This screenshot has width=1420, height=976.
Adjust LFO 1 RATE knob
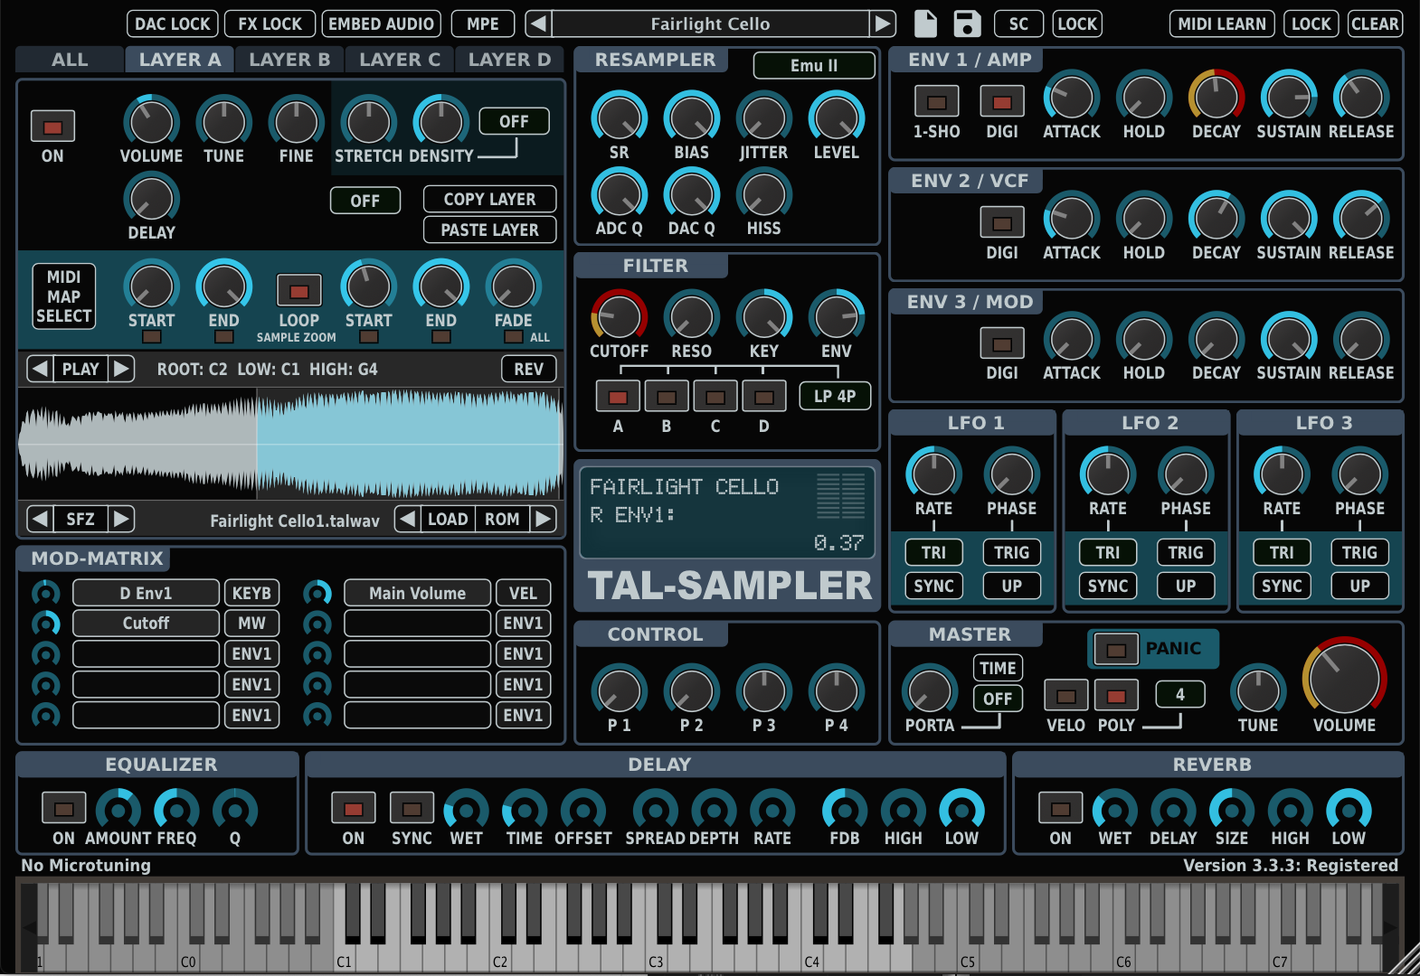click(933, 474)
